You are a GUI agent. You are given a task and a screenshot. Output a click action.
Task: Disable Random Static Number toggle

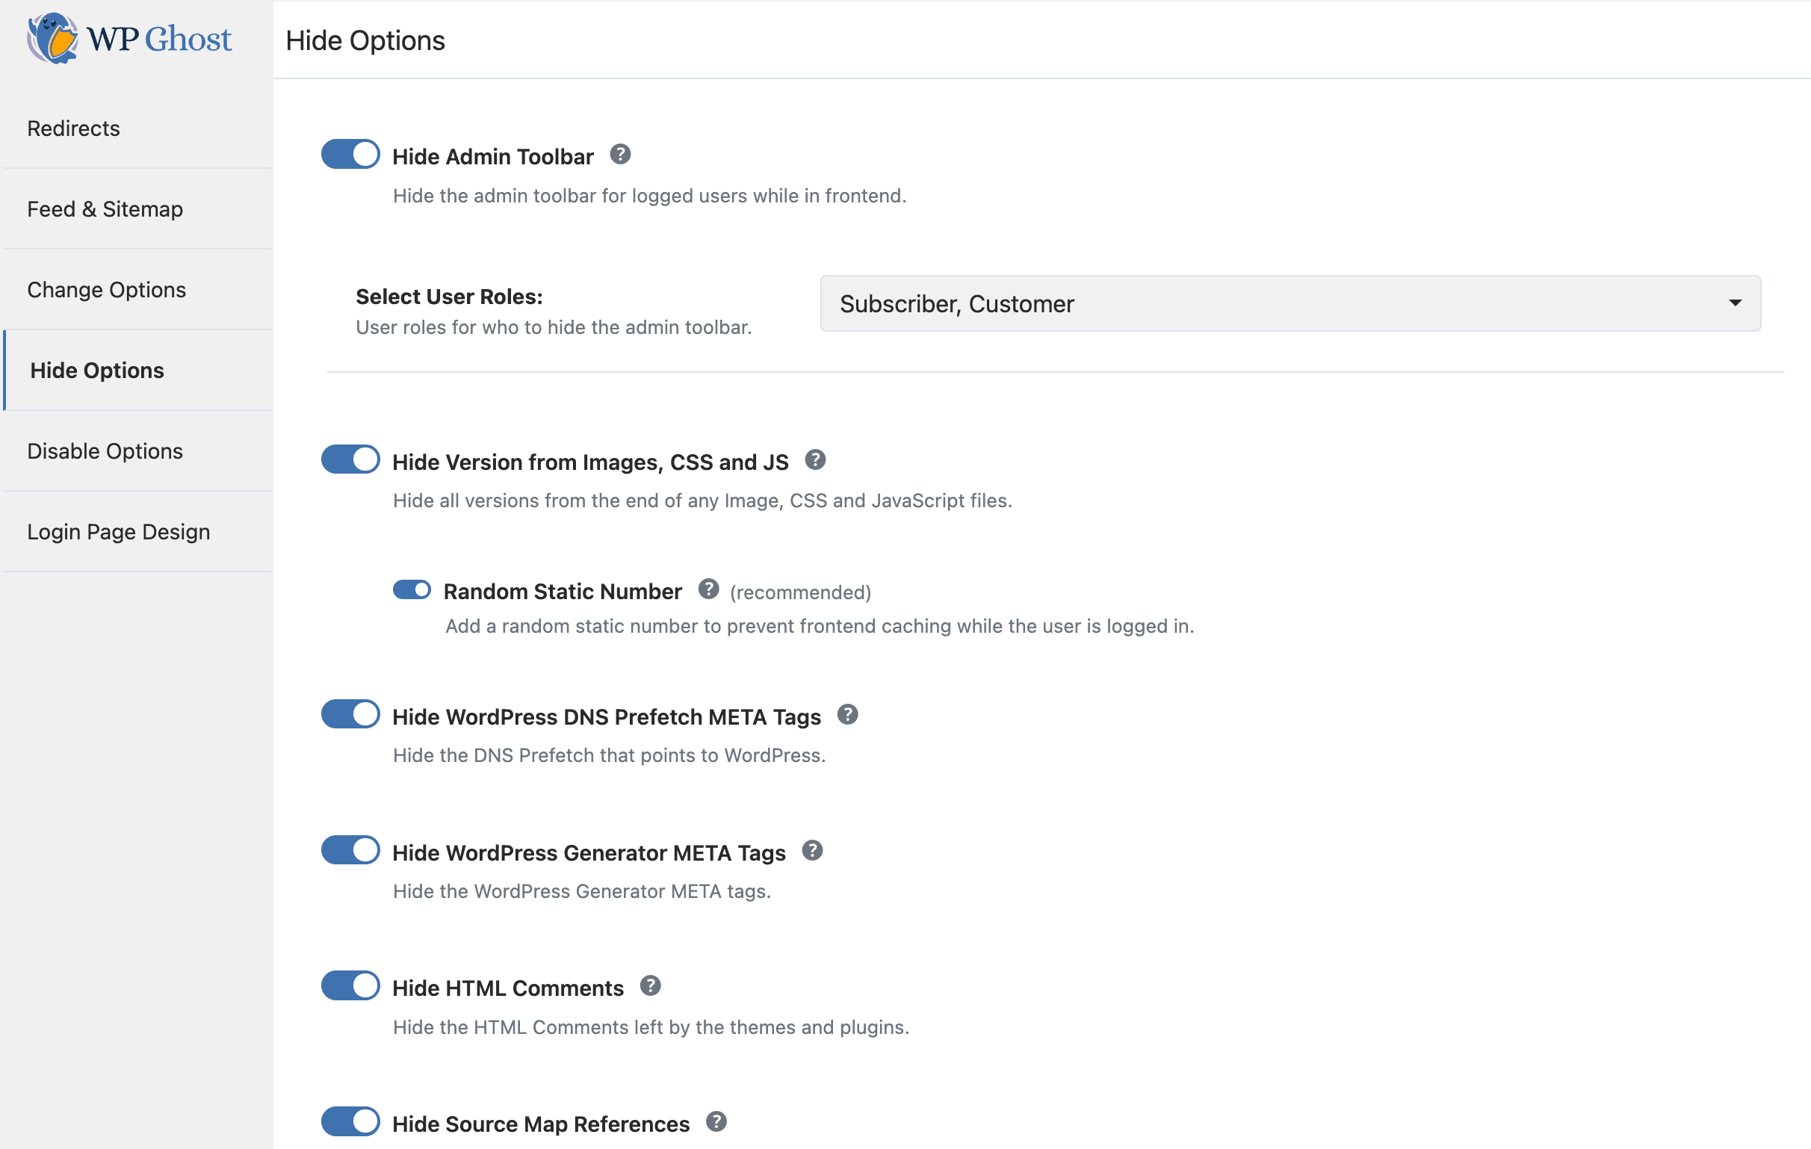[x=412, y=590]
